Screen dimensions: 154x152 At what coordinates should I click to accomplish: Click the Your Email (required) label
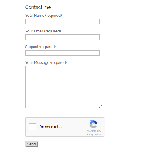[x=43, y=31]
